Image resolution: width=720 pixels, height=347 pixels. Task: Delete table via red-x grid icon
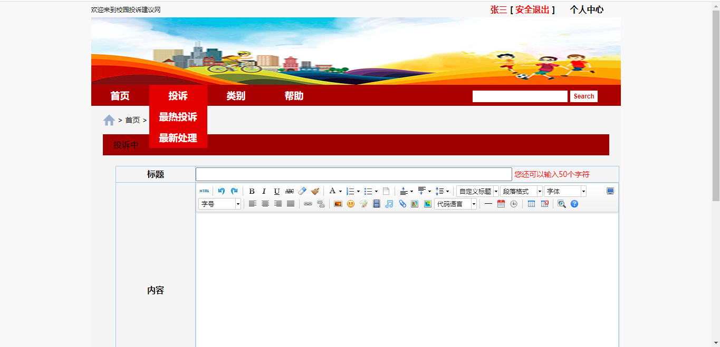544,204
